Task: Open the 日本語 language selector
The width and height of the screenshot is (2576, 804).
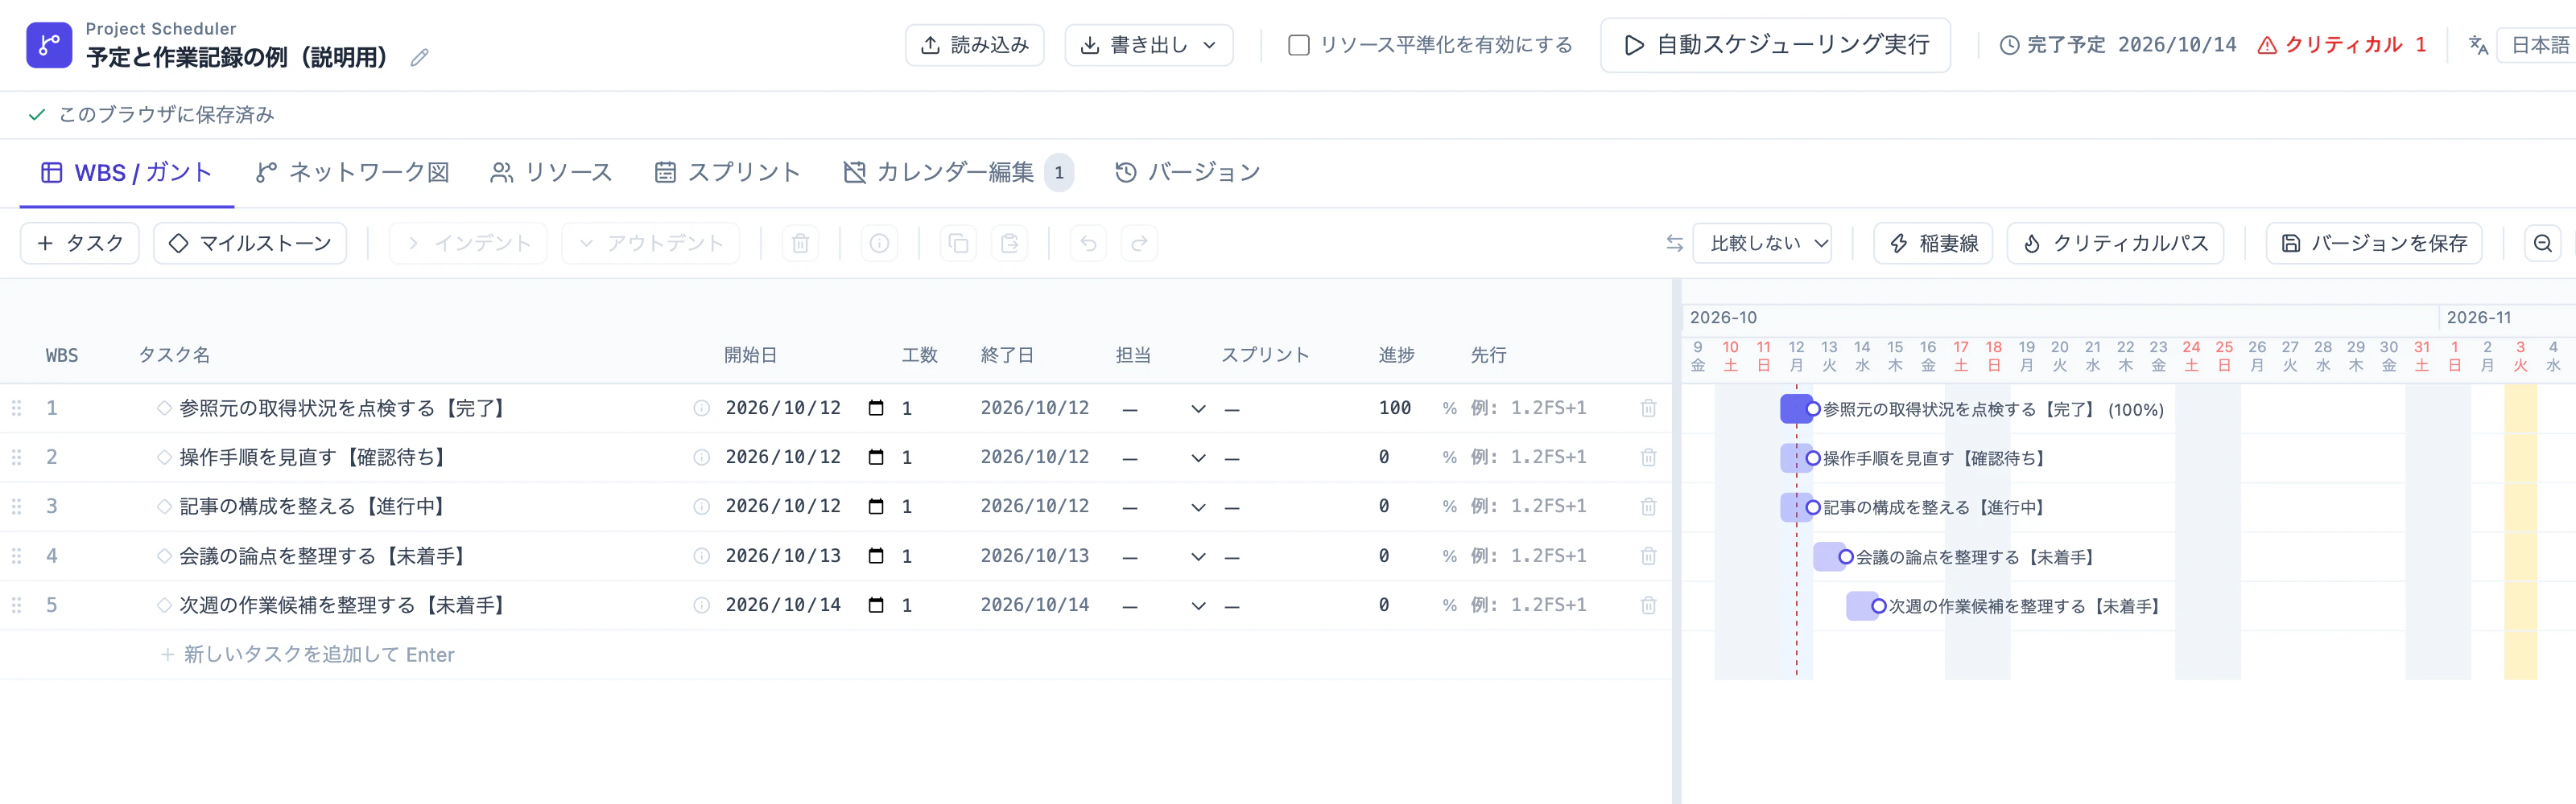Action: coord(2537,45)
